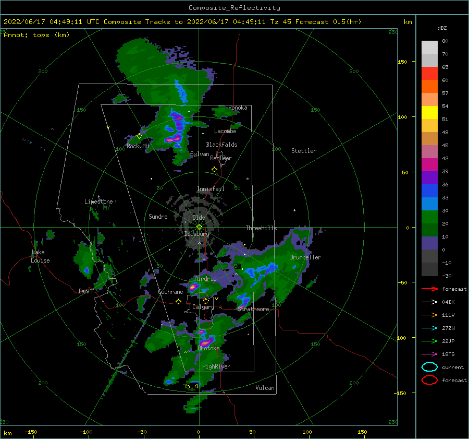Click the 'Annot: tops (km)' text
The image size is (469, 439).
tap(36, 35)
